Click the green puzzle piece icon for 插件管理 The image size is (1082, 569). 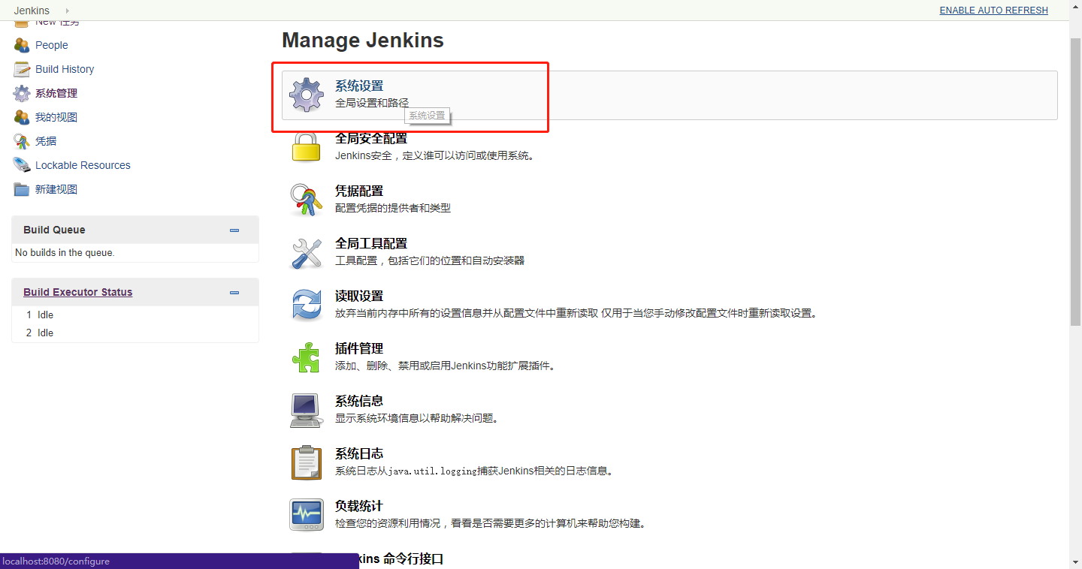click(x=307, y=357)
